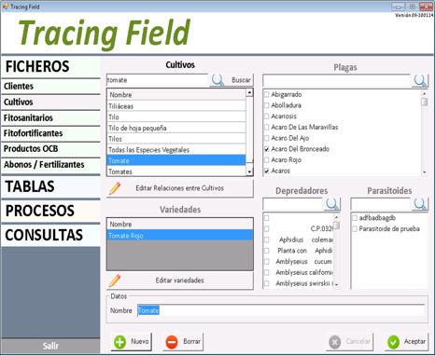
Task: Expand the TABLAS section
Action: point(50,186)
